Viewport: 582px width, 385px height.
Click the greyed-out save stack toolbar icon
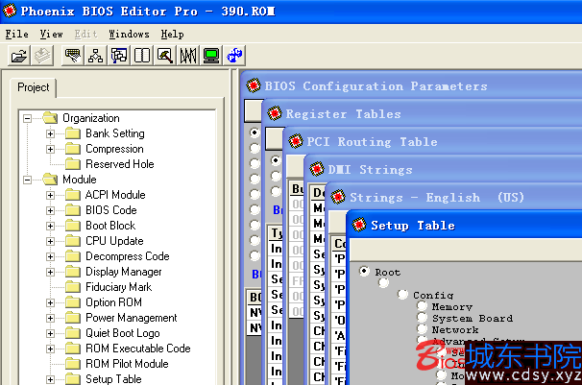(42, 56)
